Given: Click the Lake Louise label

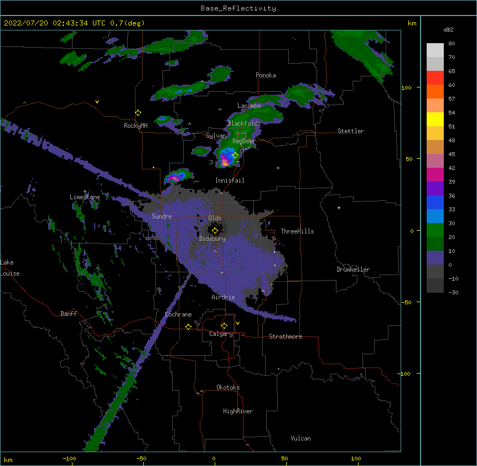Looking at the screenshot, I should click(x=10, y=268).
